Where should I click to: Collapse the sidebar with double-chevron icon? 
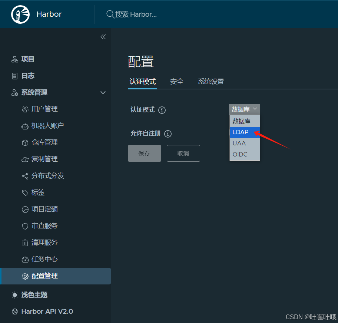coord(103,37)
